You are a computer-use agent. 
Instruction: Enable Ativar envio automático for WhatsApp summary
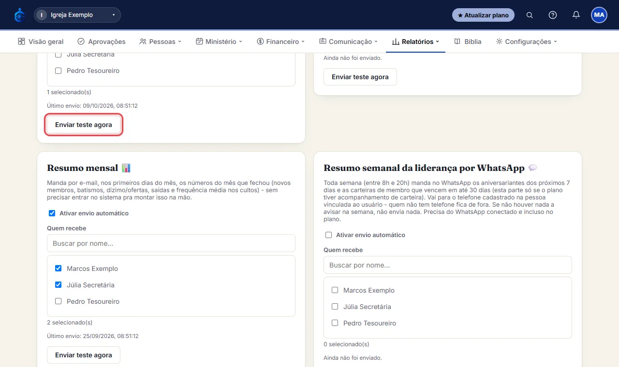(x=328, y=235)
